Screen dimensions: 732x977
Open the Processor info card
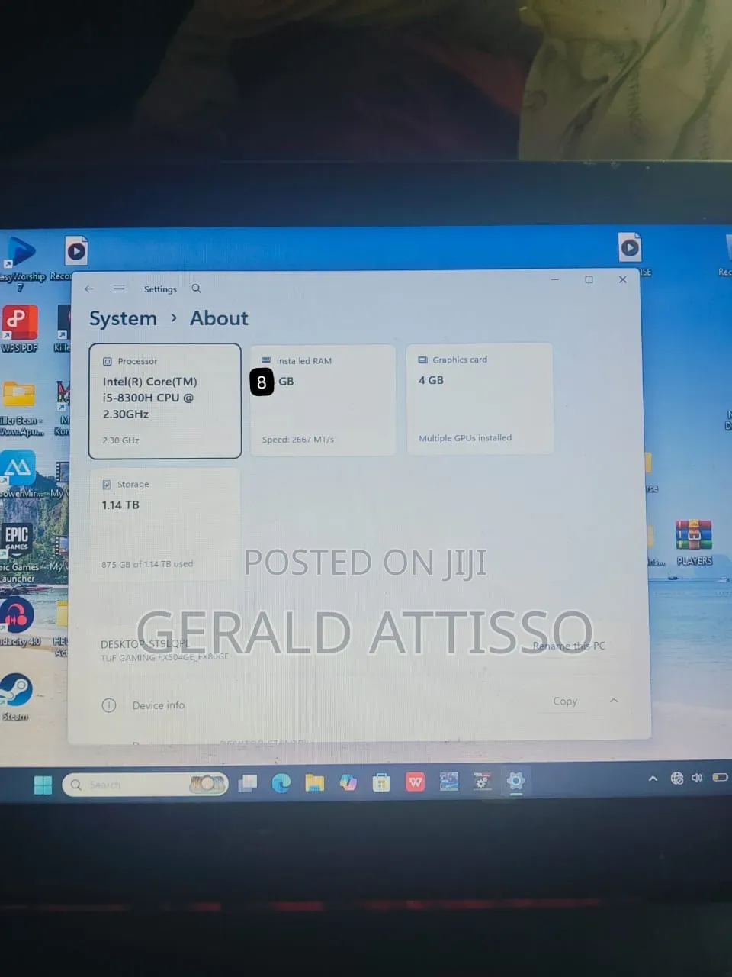(165, 401)
